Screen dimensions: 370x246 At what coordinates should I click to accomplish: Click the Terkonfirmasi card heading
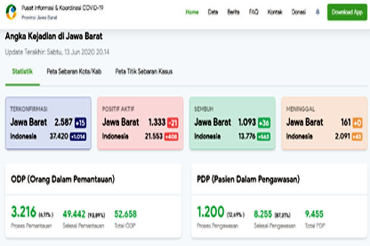pyautogui.click(x=29, y=109)
